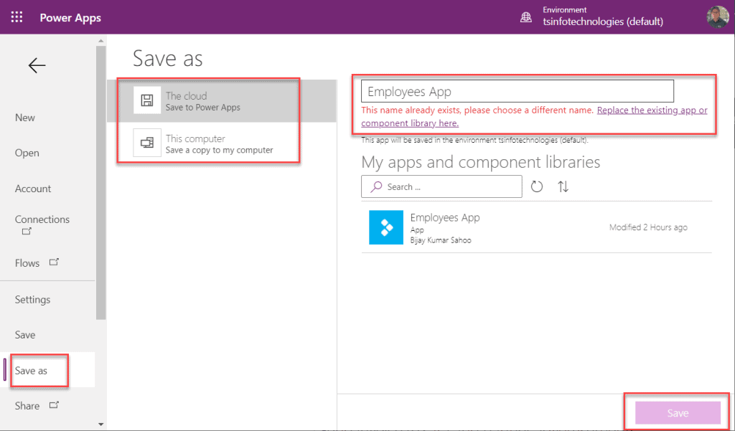The image size is (735, 431).
Task: Select New in the side menu
Action: (x=25, y=118)
